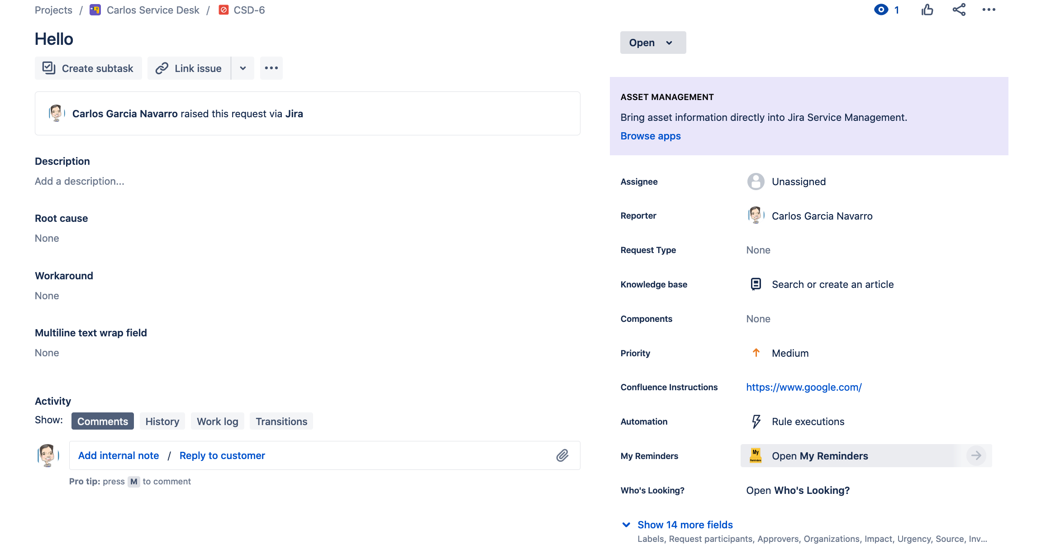Open the chevron next to Link issue
1046x555 pixels.
[x=243, y=68]
